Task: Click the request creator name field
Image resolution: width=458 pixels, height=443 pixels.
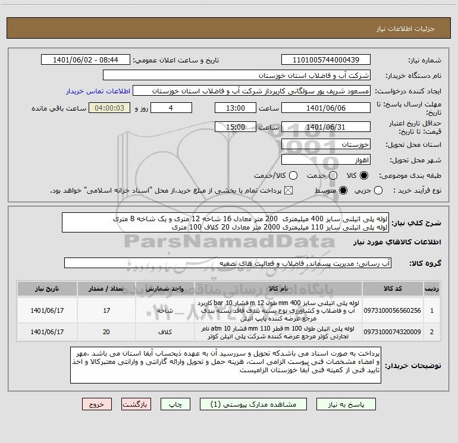Action: [252, 91]
